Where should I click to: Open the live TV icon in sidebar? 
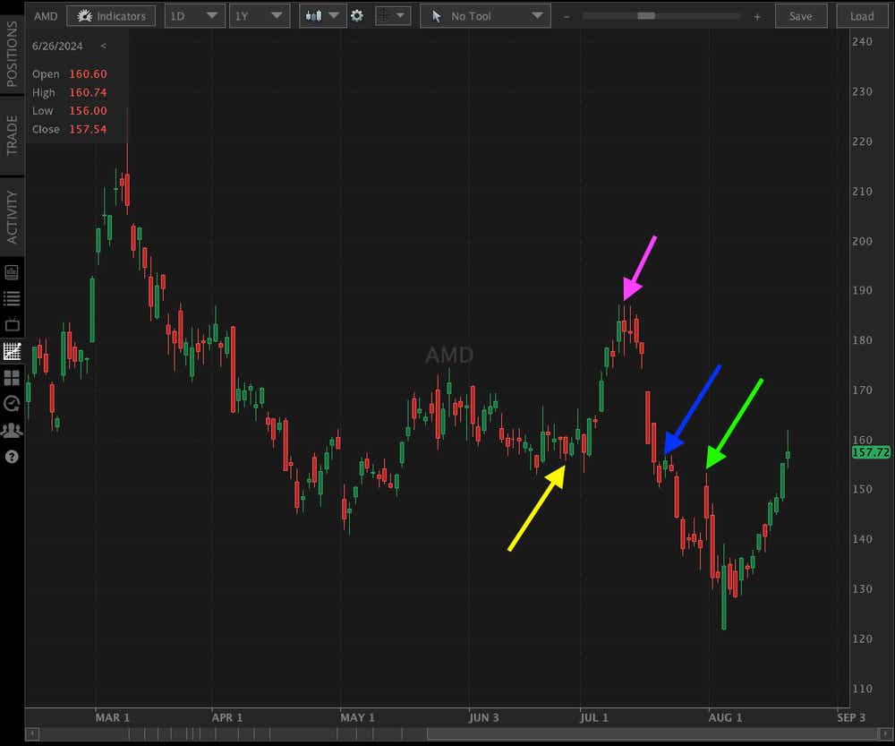12,324
